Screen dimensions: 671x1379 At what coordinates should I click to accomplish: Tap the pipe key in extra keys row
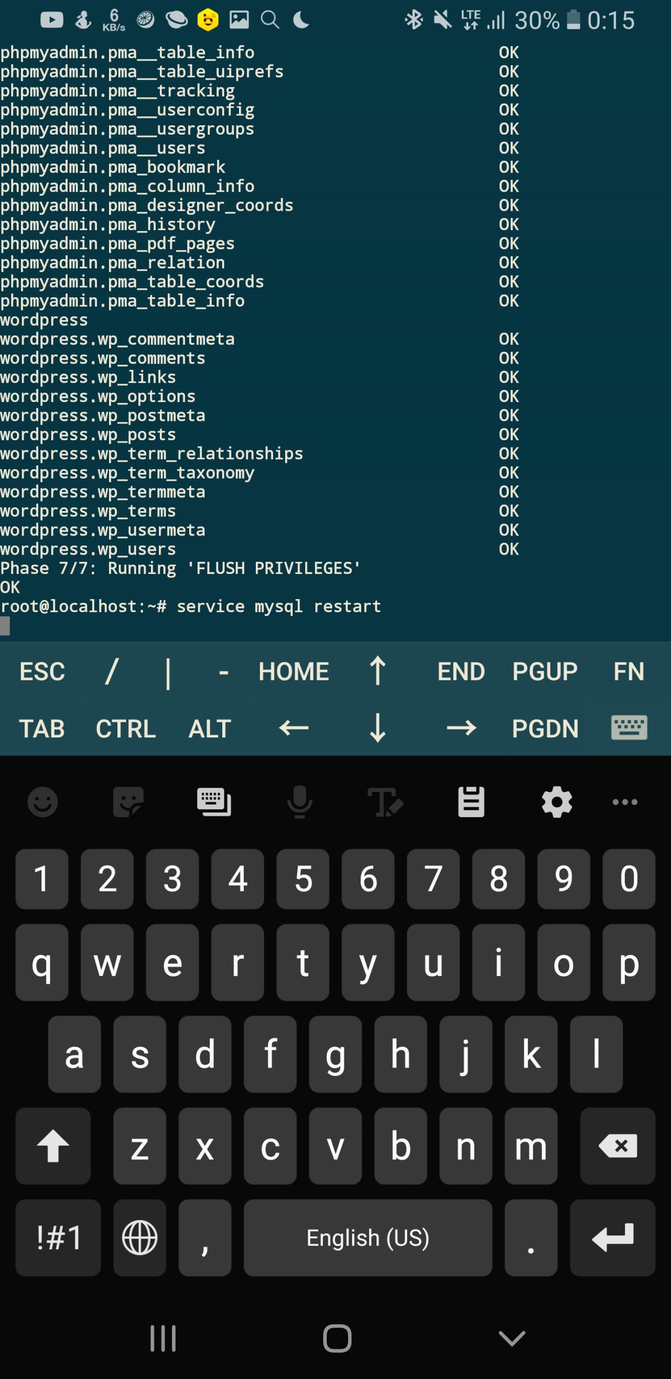point(168,672)
